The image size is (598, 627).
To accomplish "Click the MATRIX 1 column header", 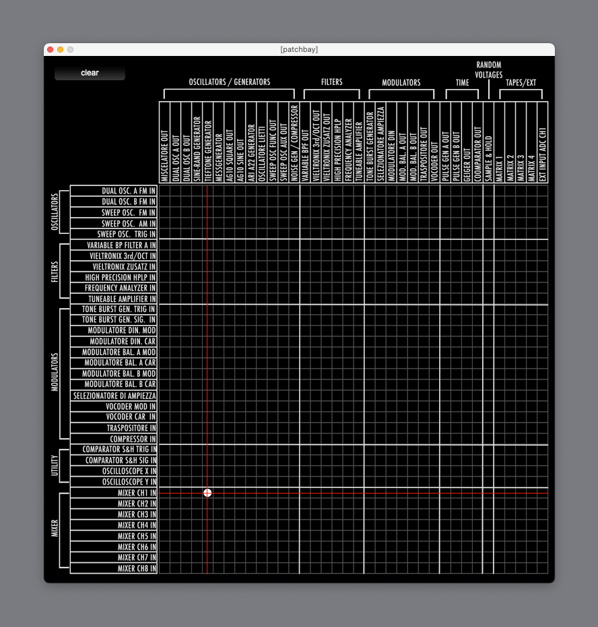I will (x=499, y=142).
